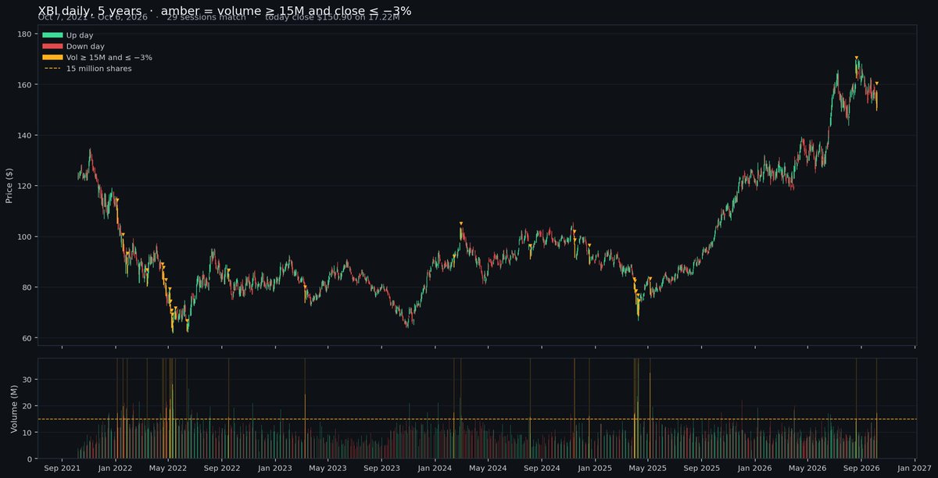Click the 'May 2024' date axis label
Screen dimensions: 938x478
click(x=487, y=469)
